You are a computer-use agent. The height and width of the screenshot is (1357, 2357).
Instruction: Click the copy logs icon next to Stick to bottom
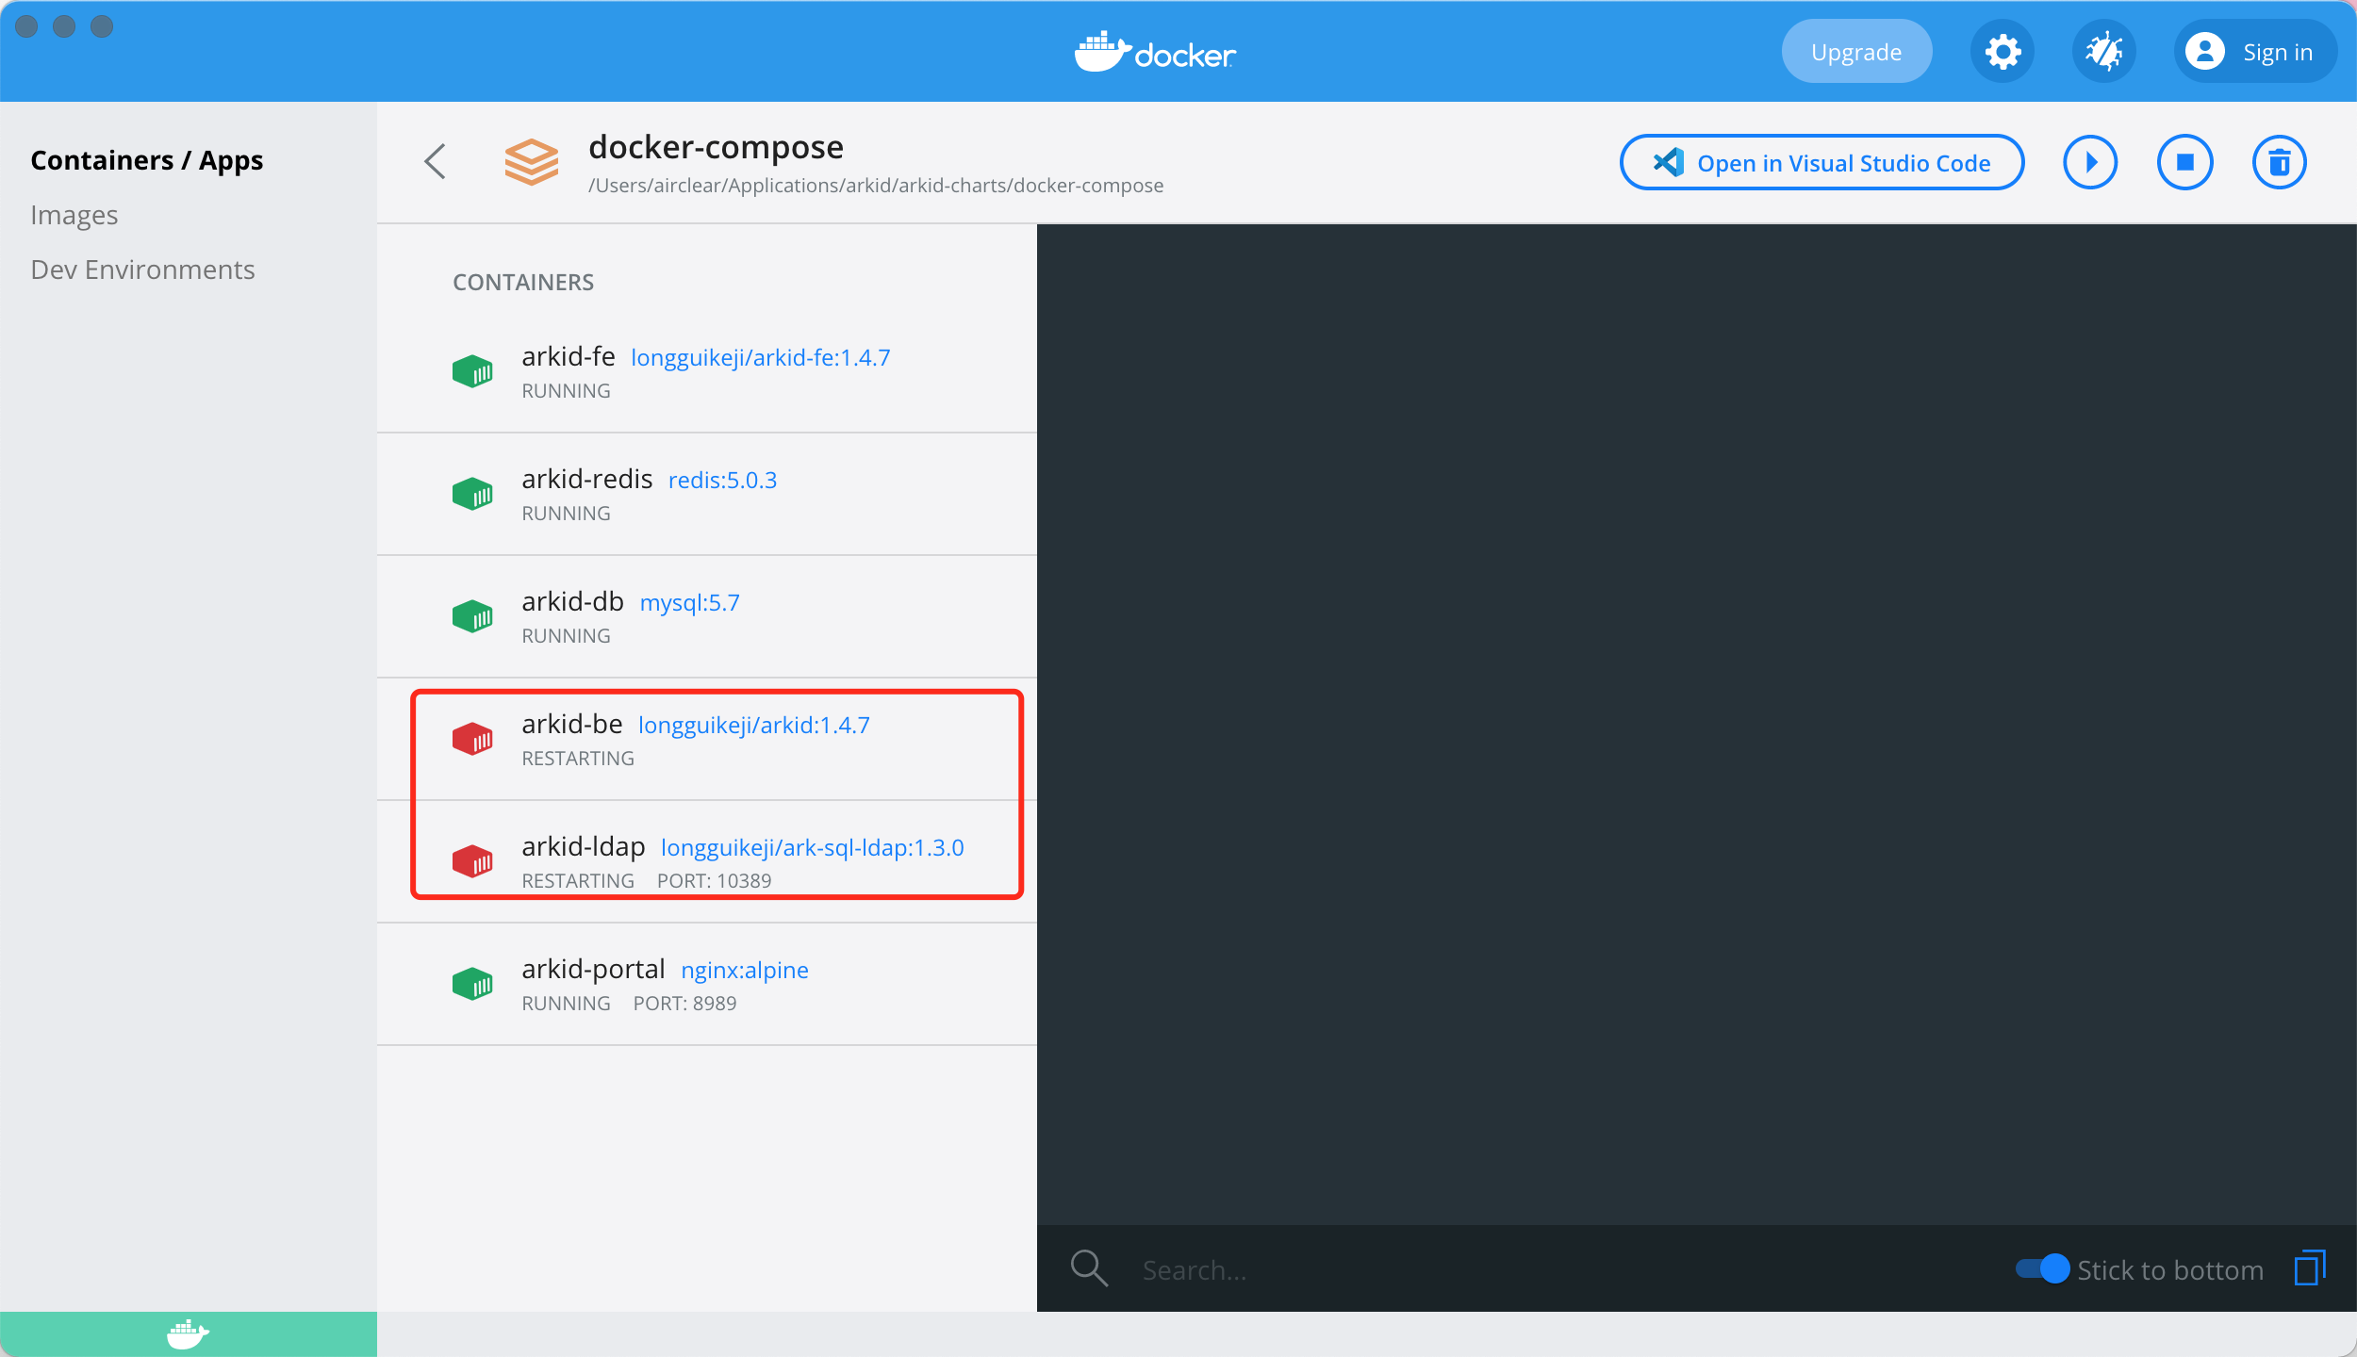[2309, 1269]
